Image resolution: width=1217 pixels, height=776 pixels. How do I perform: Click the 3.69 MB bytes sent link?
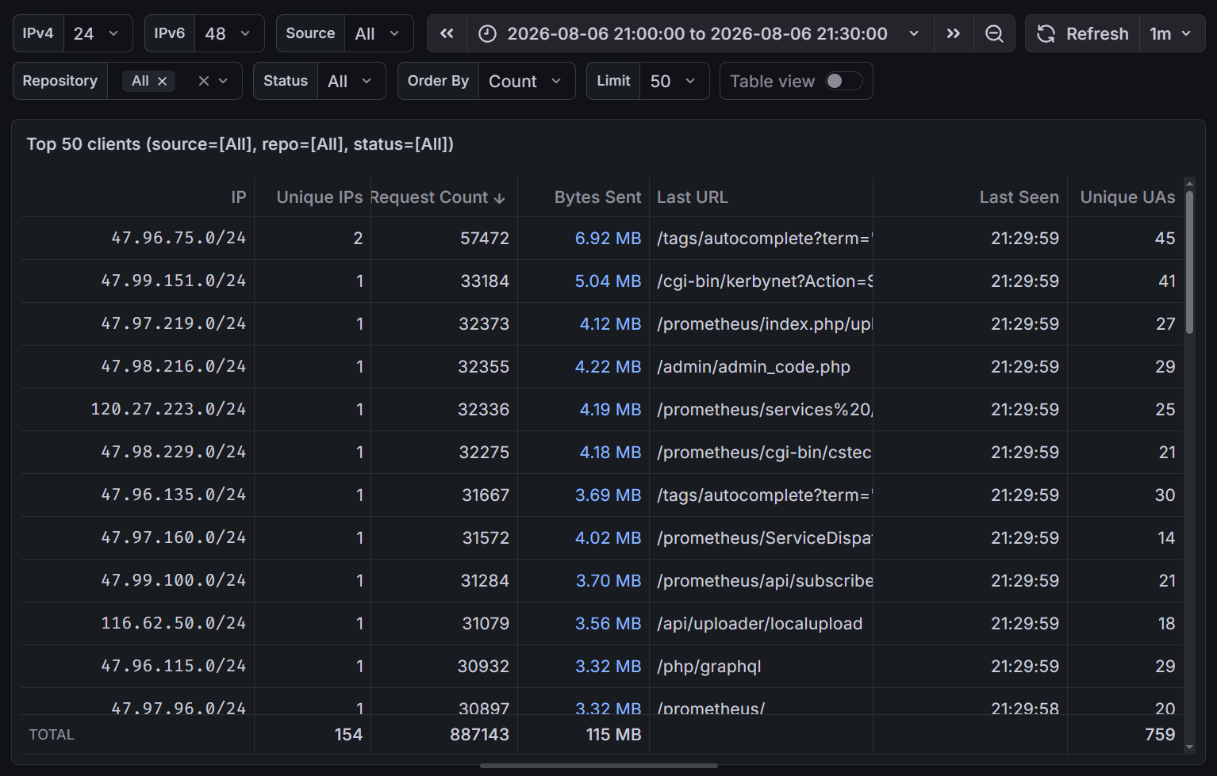pyautogui.click(x=608, y=495)
